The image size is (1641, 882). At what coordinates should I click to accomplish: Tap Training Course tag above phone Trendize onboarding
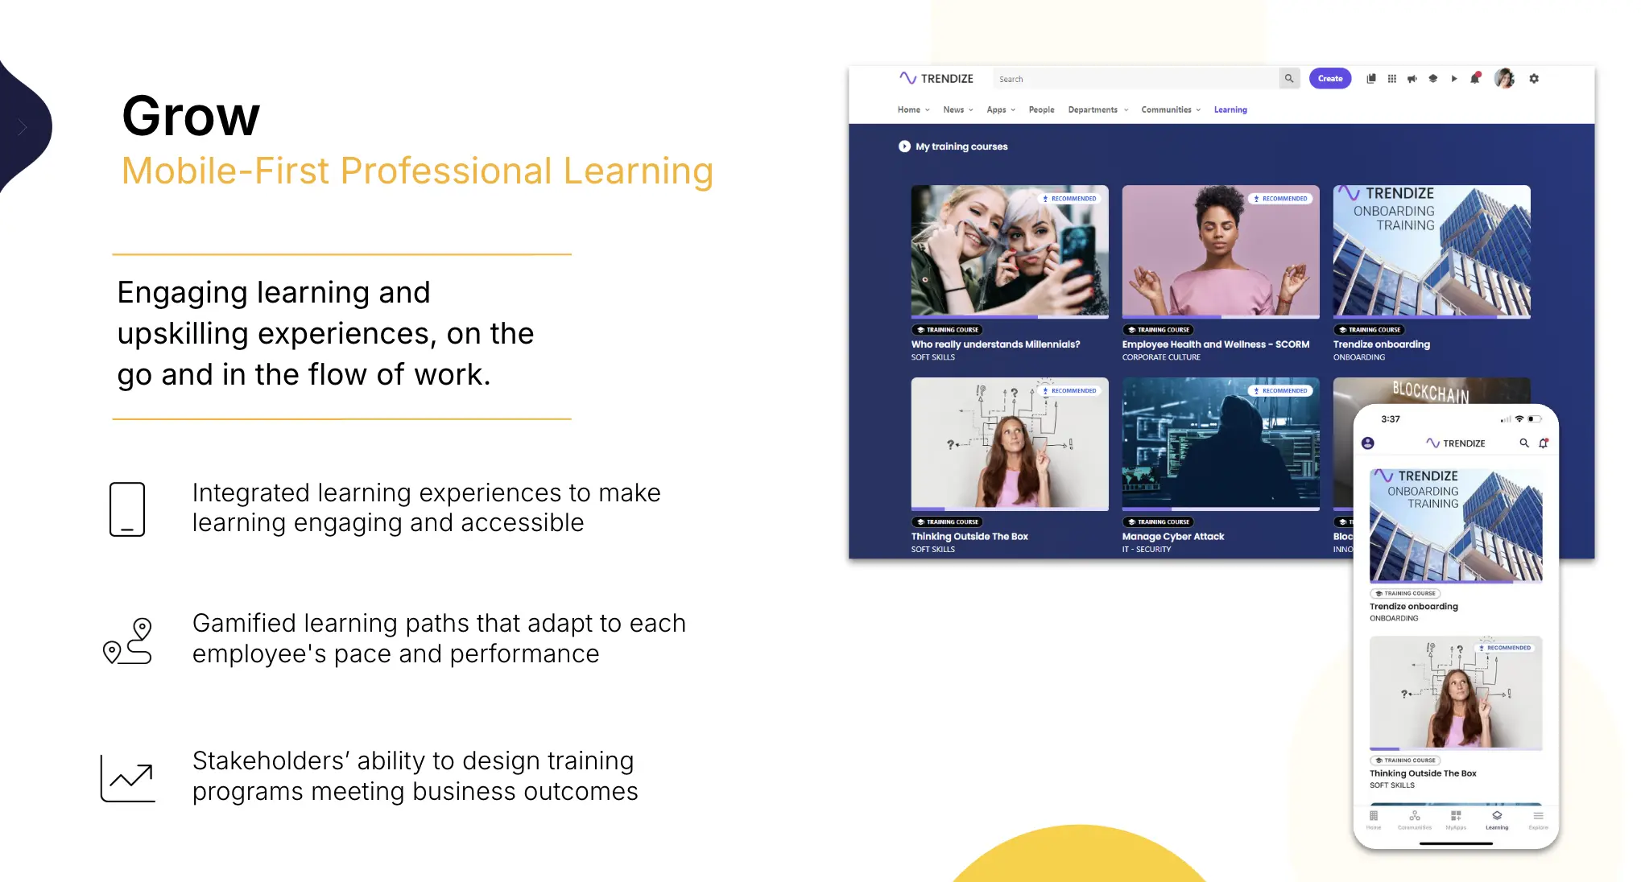click(x=1406, y=594)
